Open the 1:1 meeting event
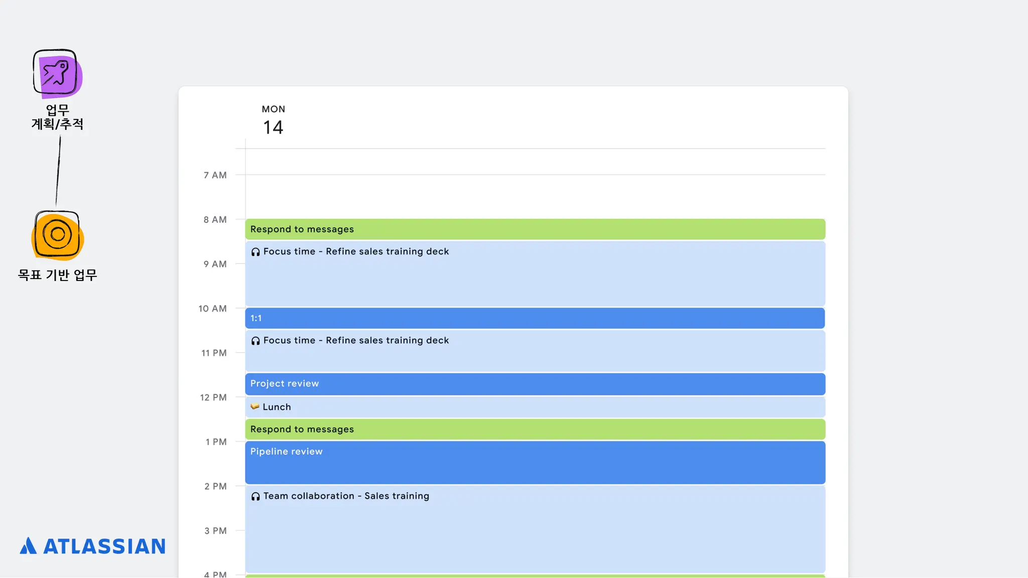This screenshot has width=1028, height=578. (535, 318)
